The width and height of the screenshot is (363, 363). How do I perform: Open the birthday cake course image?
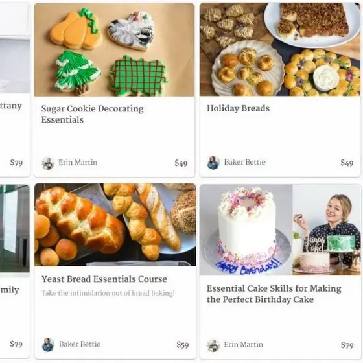(280, 230)
